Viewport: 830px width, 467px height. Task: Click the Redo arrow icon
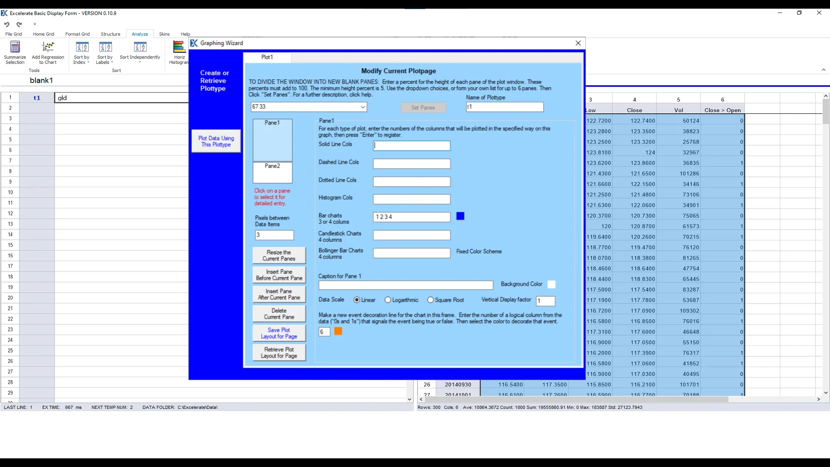point(19,25)
